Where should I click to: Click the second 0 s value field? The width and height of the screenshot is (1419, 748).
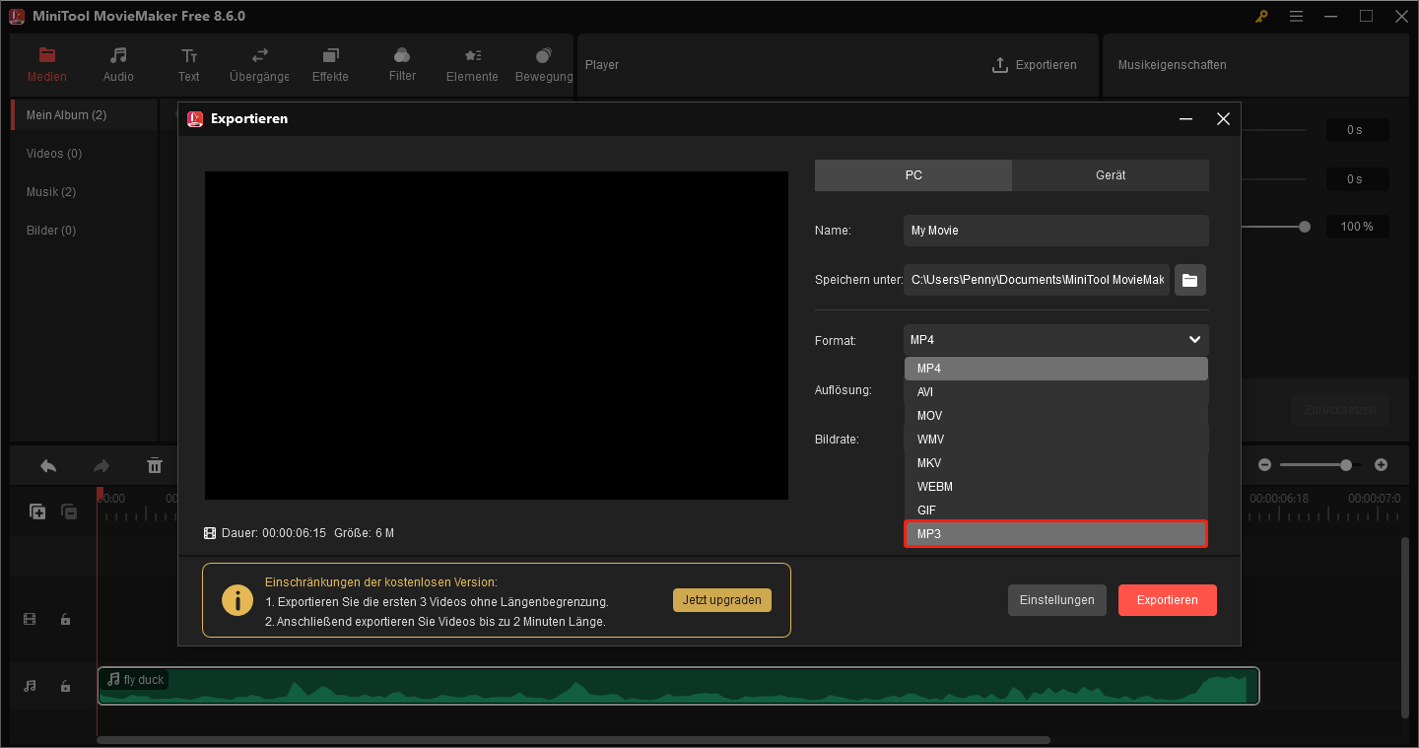[x=1357, y=179]
